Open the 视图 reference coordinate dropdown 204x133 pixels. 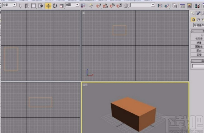(72, 5)
